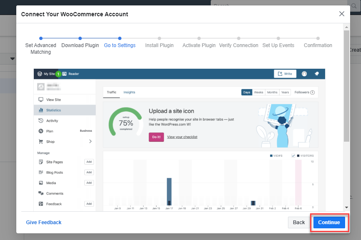Click Add next to Site Pages
The width and height of the screenshot is (361, 240).
tap(89, 162)
